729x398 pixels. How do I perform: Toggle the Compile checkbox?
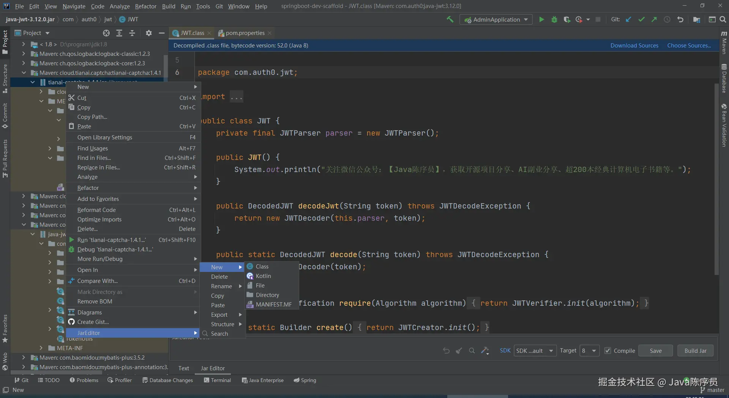[608, 351]
